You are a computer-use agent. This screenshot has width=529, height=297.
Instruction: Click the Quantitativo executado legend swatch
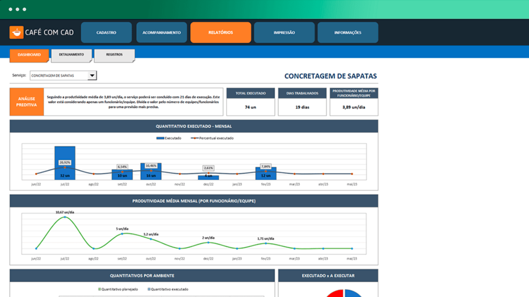pyautogui.click(x=149, y=289)
